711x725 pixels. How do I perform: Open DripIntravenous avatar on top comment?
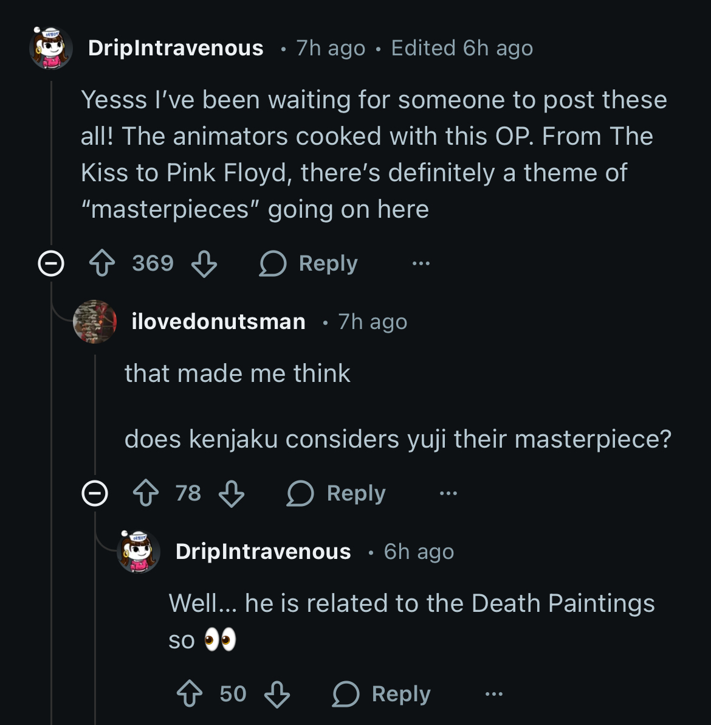[x=51, y=48]
